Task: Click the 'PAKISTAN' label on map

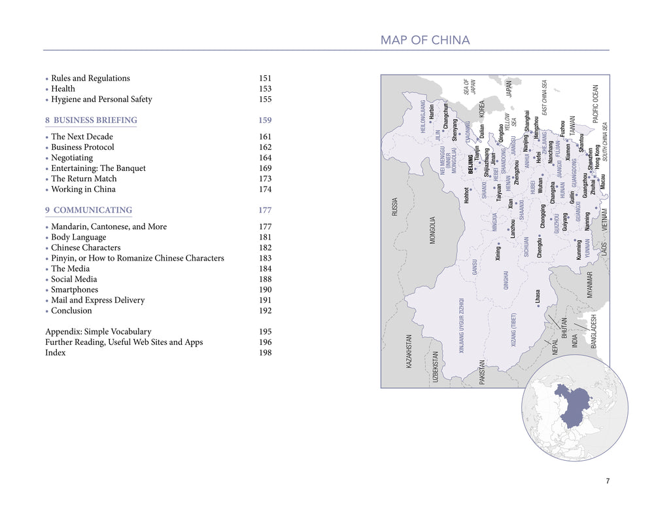Action: pos(483,372)
